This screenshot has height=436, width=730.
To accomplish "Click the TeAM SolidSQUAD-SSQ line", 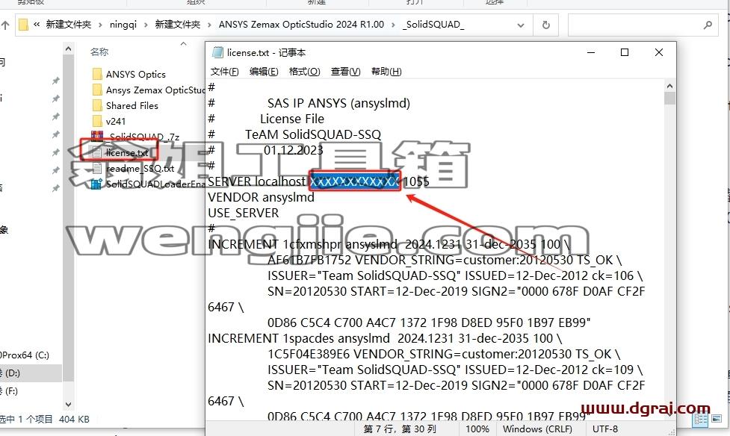I will (313, 134).
